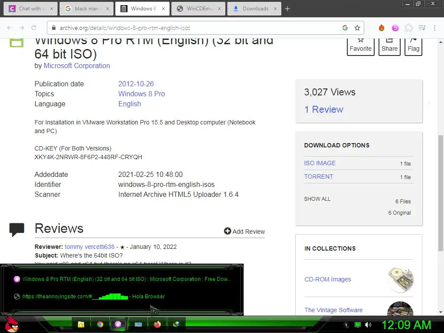Click the green media type icon beside title
This screenshot has height=333, width=444.
pyautogui.click(x=16, y=43)
